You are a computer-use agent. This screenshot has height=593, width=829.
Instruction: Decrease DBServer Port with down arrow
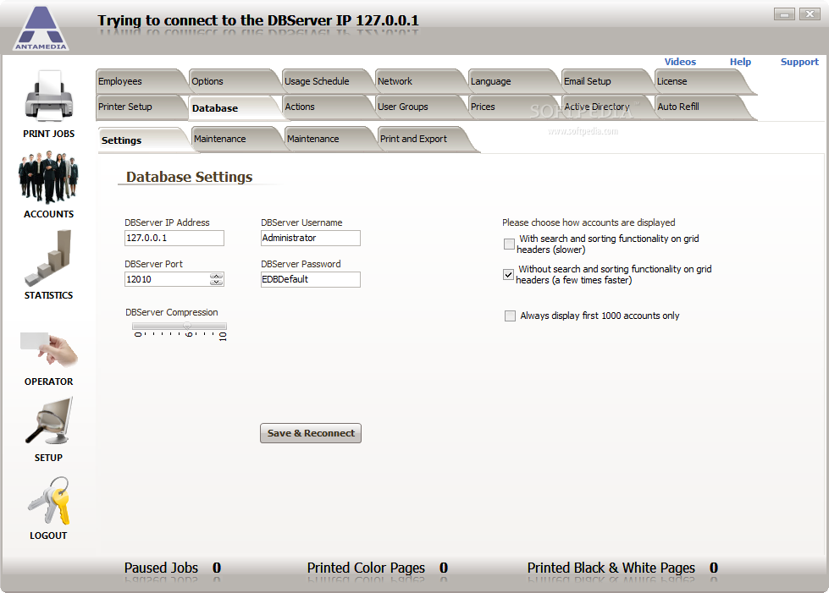coord(216,282)
